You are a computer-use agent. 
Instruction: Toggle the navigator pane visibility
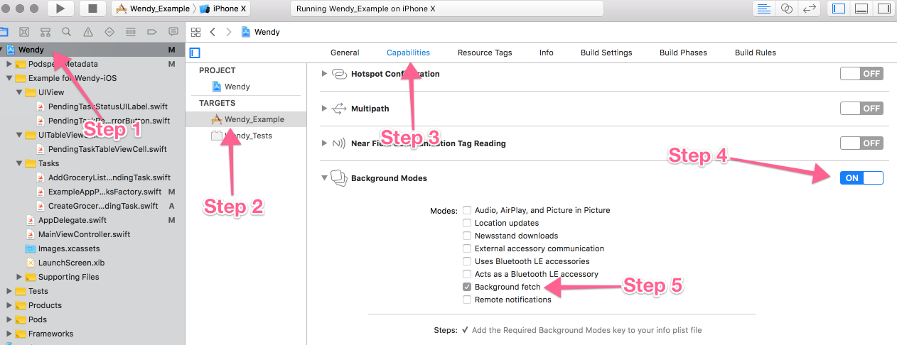[839, 9]
